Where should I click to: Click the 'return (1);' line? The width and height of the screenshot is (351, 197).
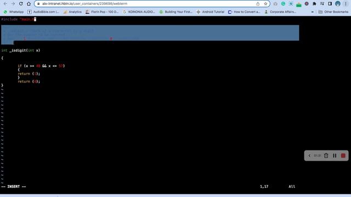point(29,74)
